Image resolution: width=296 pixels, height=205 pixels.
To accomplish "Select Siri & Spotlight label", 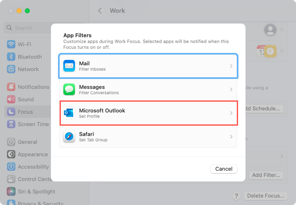I will click(x=36, y=191).
